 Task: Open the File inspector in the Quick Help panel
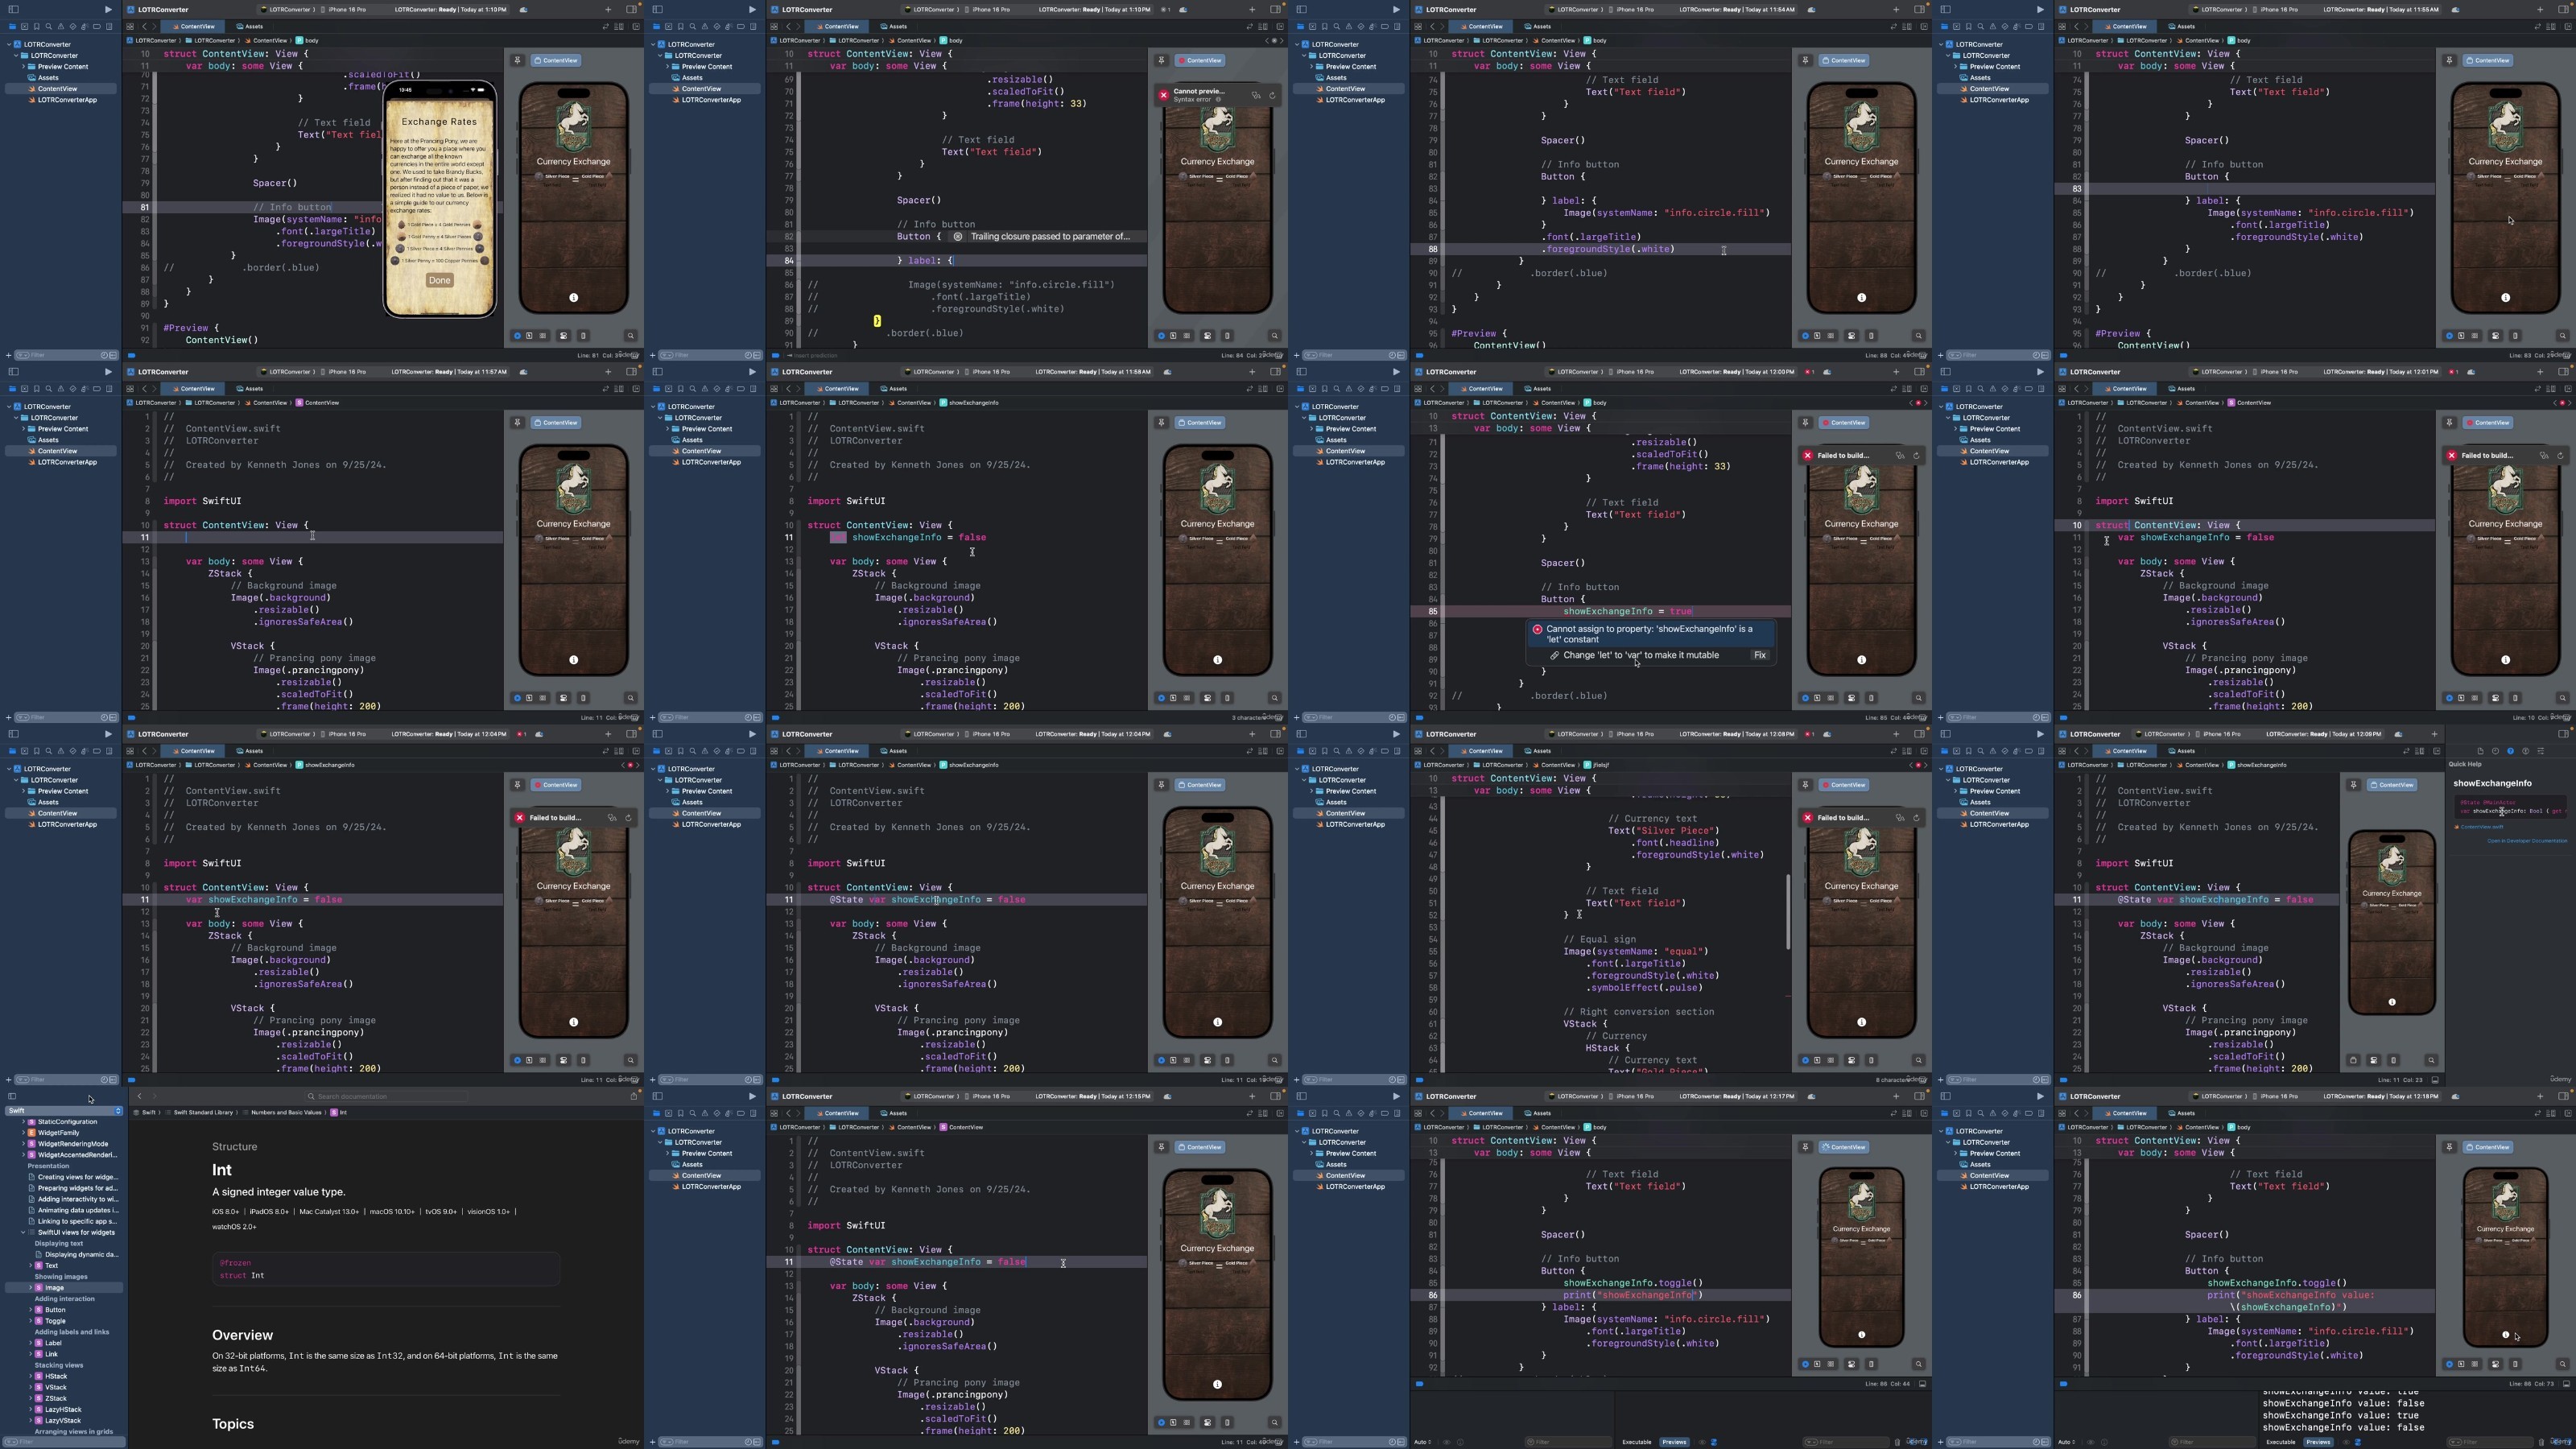click(x=2481, y=751)
